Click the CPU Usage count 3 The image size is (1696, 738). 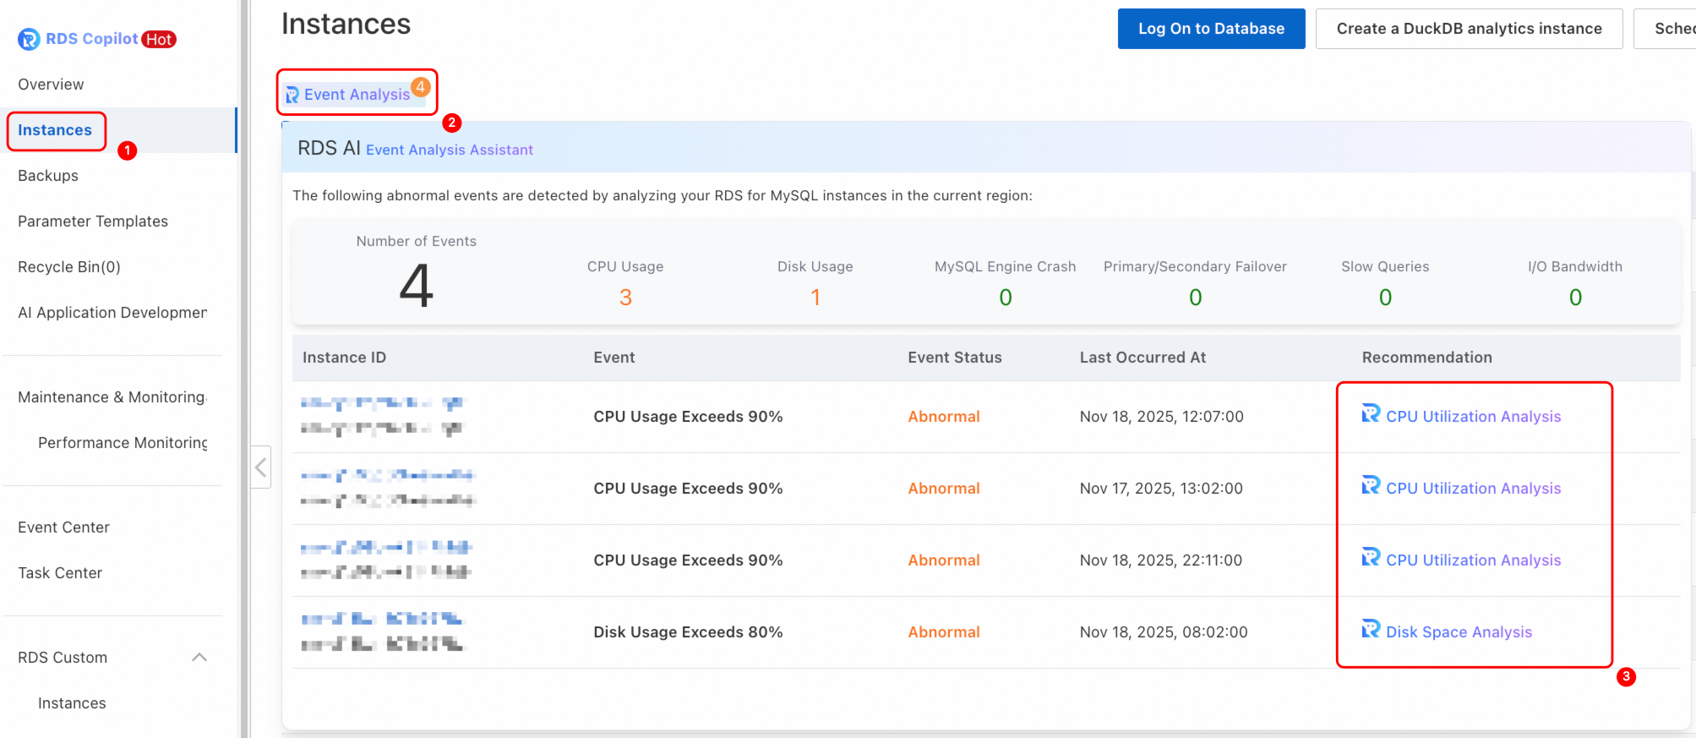(x=625, y=298)
